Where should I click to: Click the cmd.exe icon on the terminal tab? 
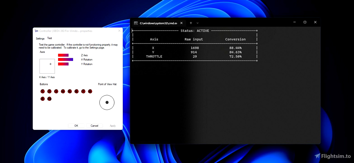136,23
